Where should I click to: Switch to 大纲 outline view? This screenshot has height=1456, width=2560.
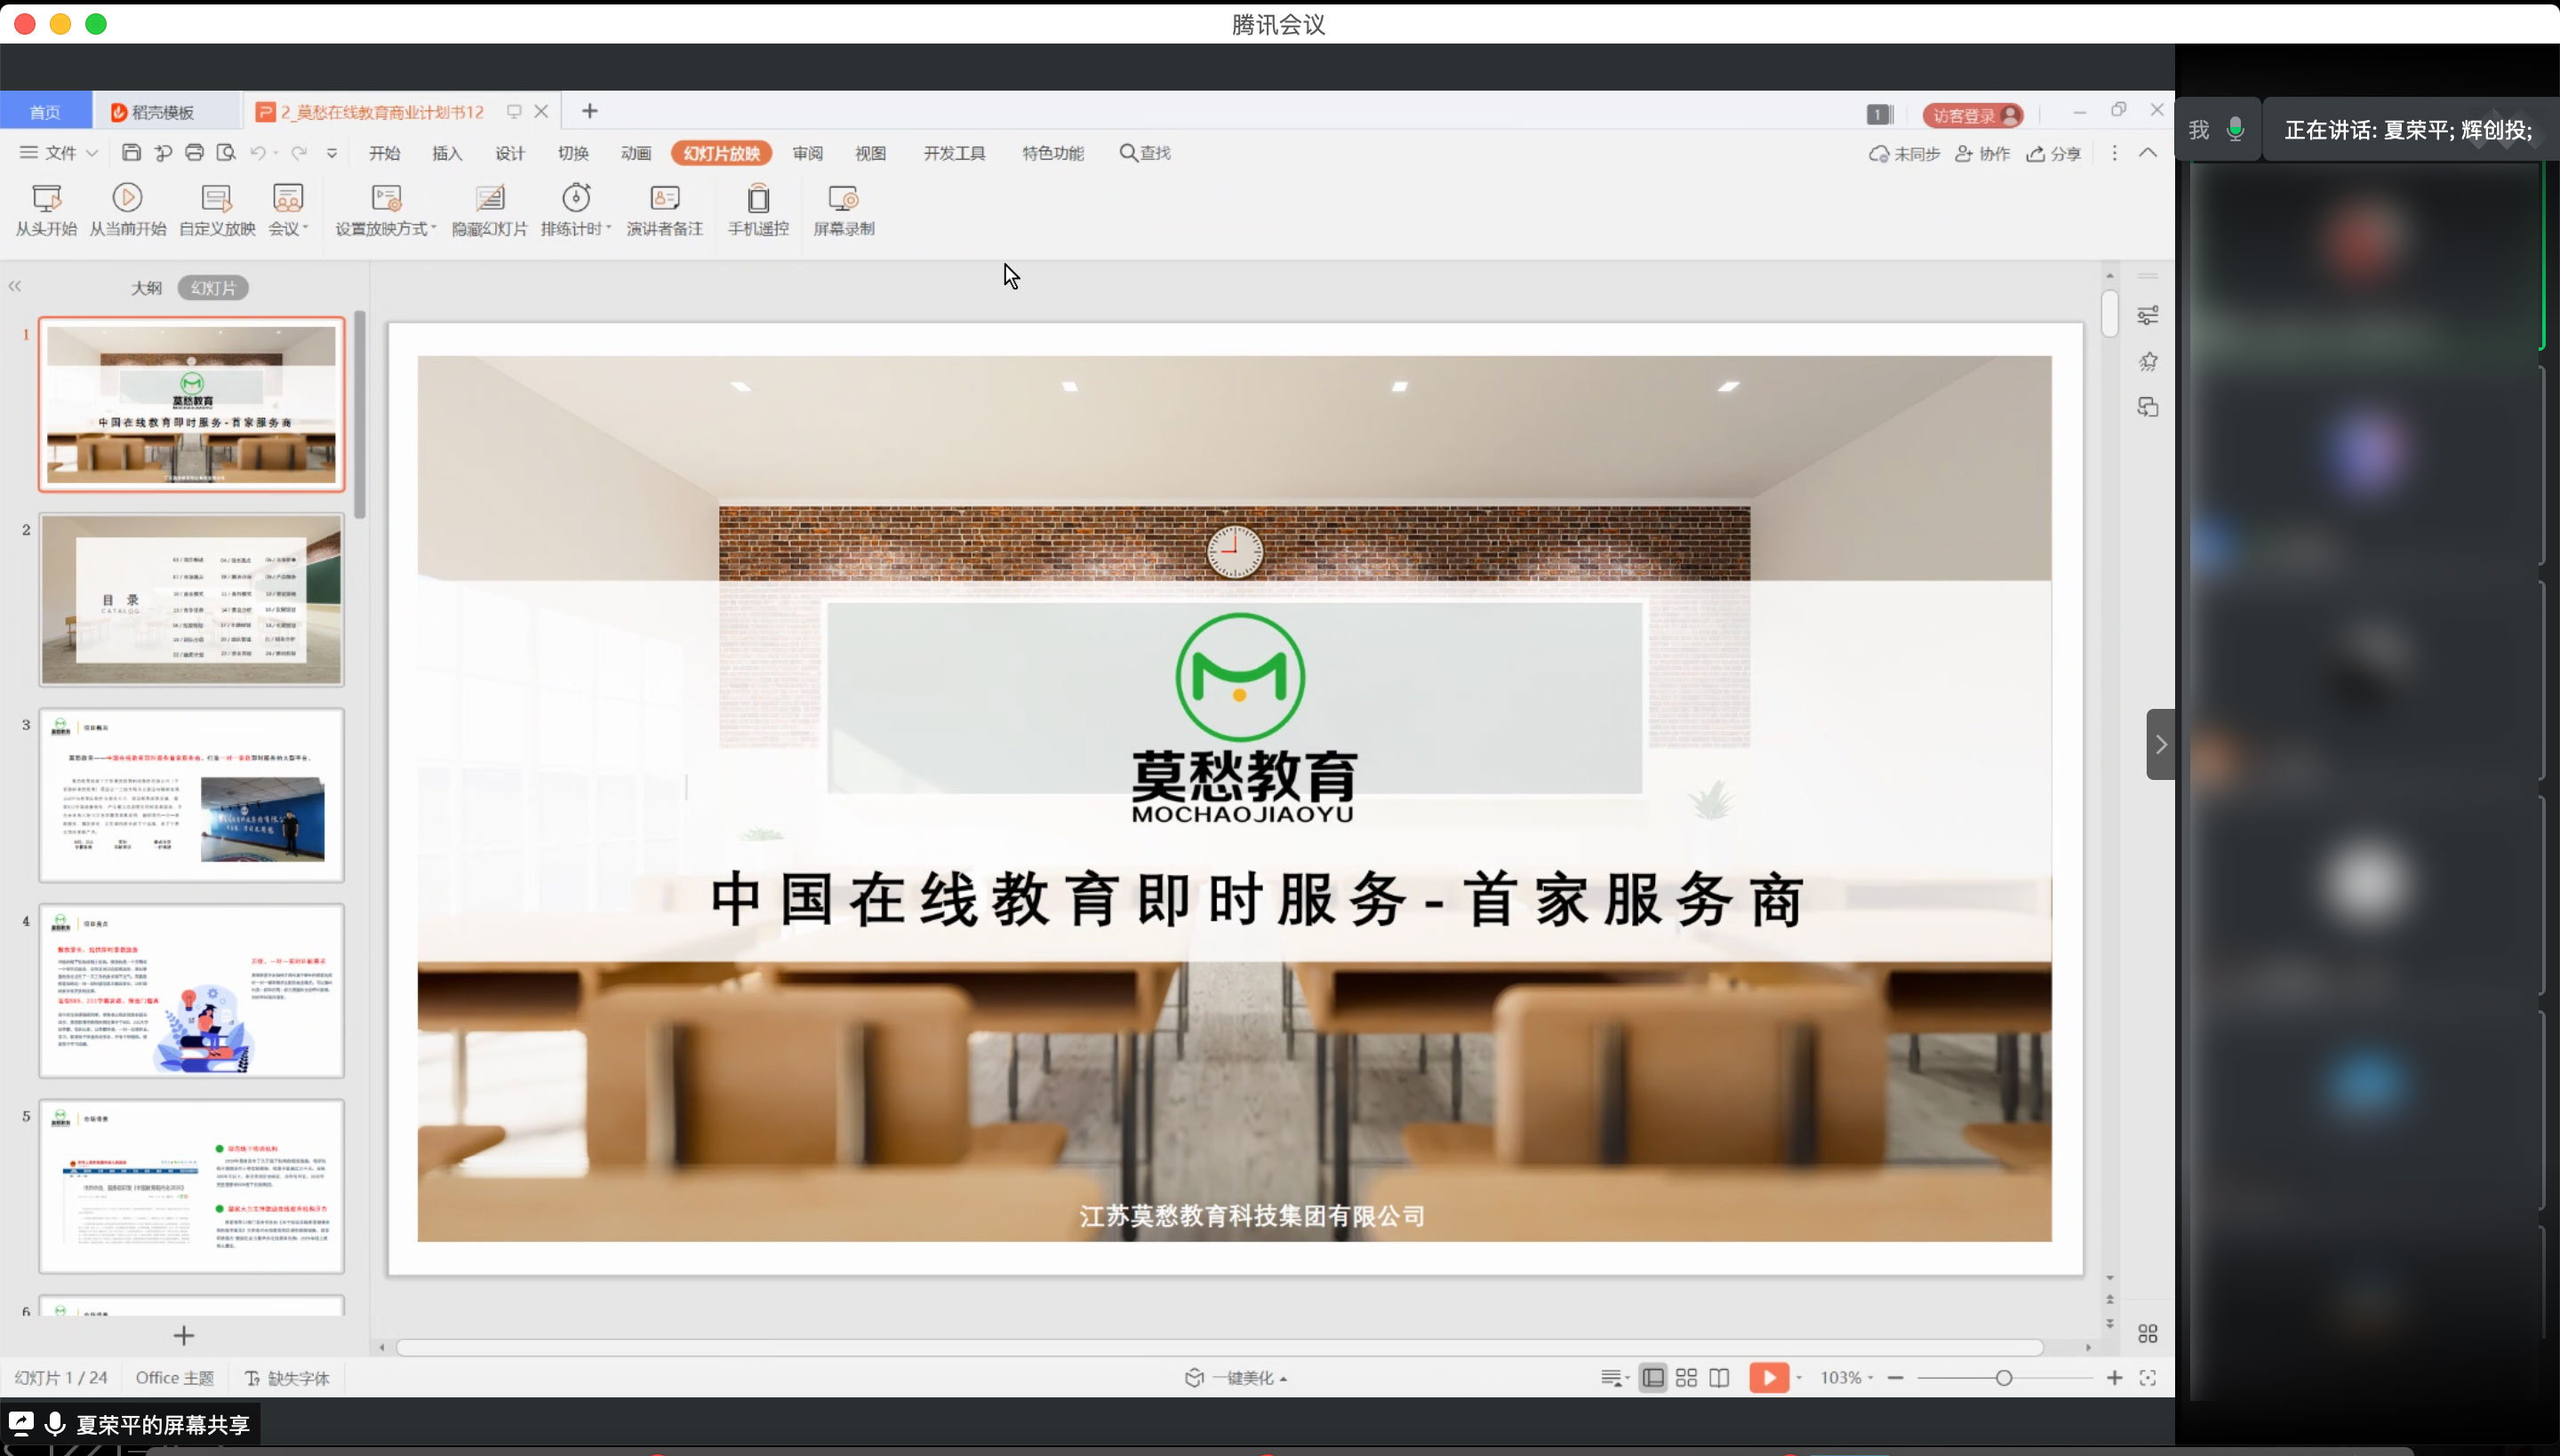(146, 288)
